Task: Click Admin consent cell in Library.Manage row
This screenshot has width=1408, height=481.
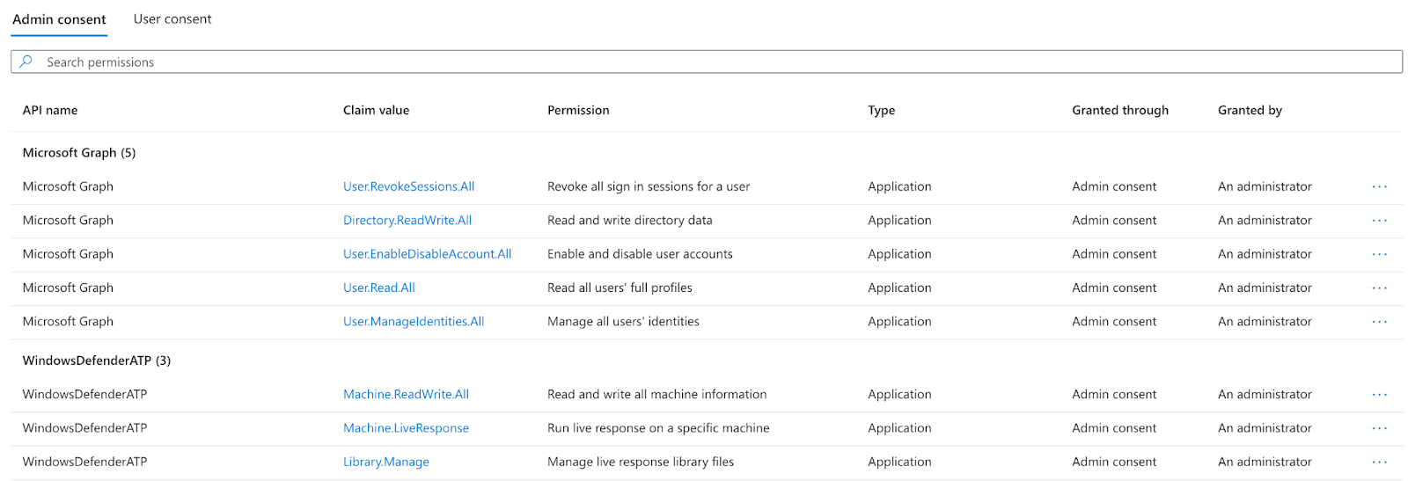Action: point(1114,462)
